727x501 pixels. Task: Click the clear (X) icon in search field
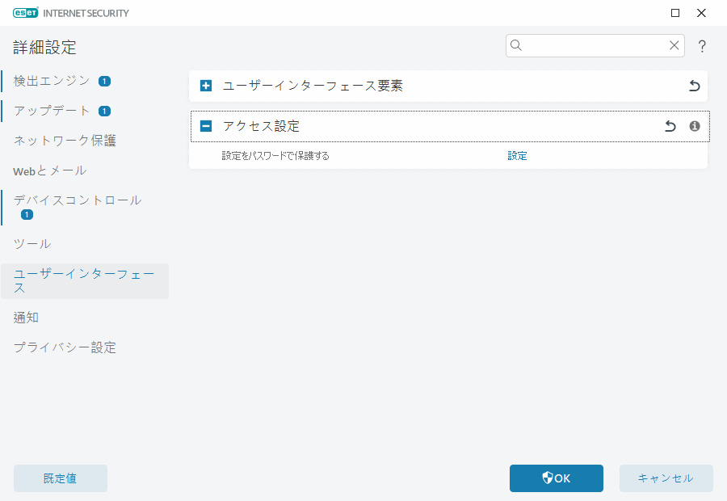[674, 45]
